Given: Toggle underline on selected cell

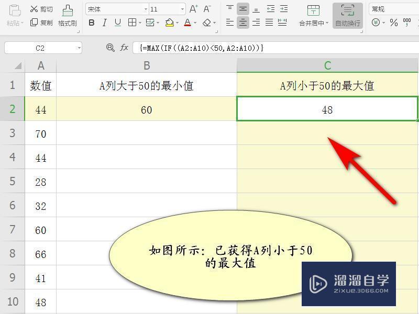Looking at the screenshot, I should (117, 23).
